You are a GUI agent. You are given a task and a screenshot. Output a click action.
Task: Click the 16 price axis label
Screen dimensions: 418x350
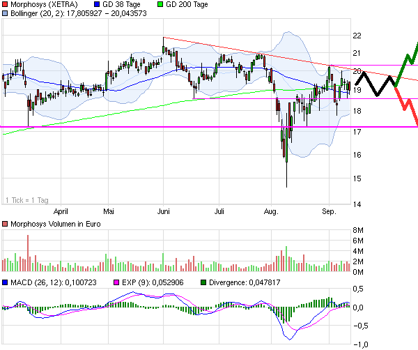click(357, 155)
